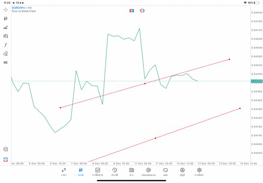Tap the EURCHFm symbol title
Image resolution: width=263 pixels, height=183 pixels.
(x=20, y=8)
